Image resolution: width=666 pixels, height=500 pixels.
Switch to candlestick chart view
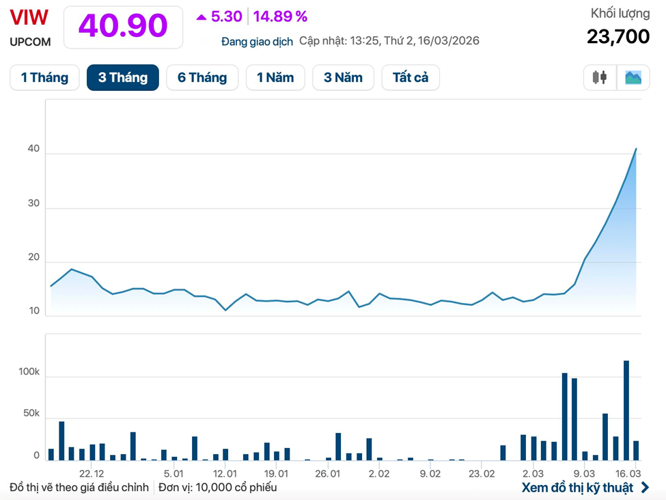click(599, 77)
